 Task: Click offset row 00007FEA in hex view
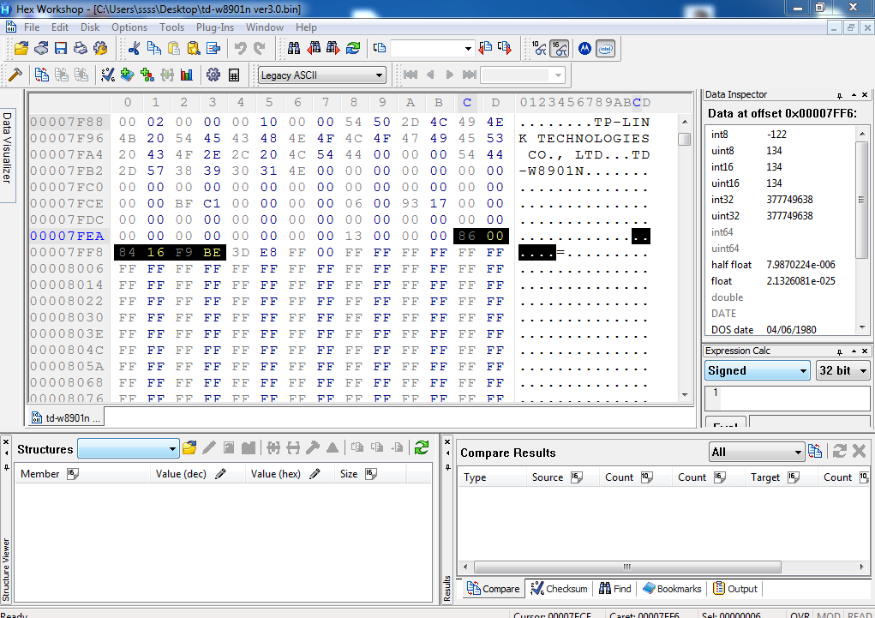(x=67, y=237)
